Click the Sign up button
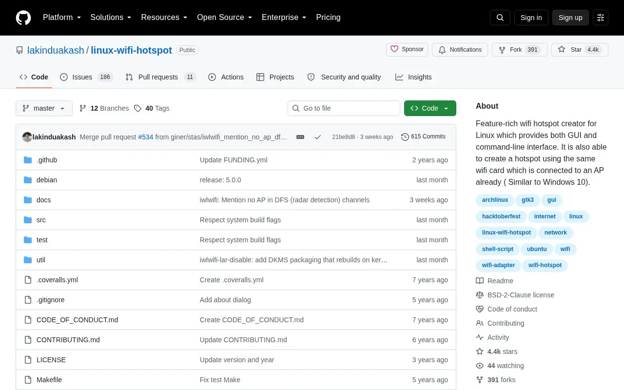 (570, 18)
